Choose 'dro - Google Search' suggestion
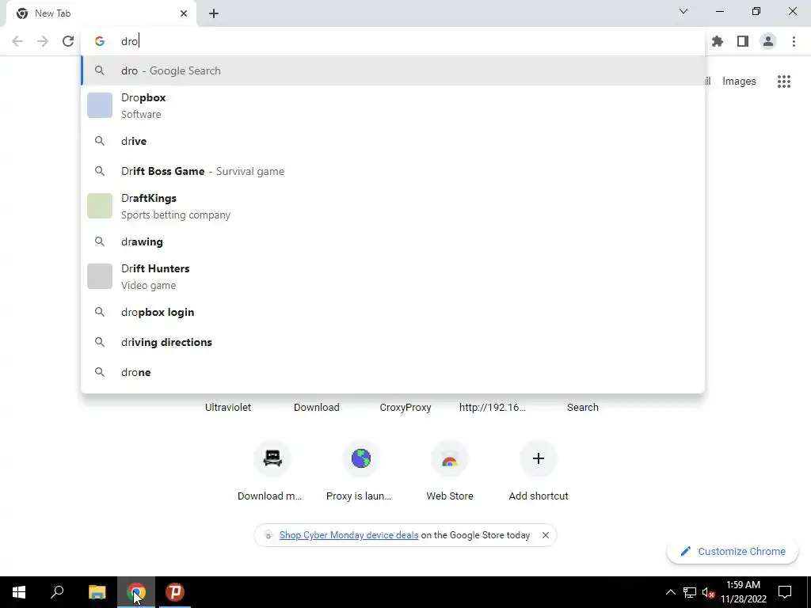Viewport: 811px width, 608px height. pyautogui.click(x=393, y=70)
